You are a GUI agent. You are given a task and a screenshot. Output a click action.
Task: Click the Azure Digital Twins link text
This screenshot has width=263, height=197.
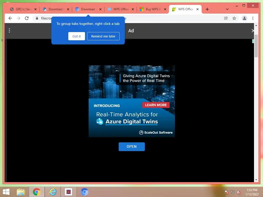(x=132, y=121)
